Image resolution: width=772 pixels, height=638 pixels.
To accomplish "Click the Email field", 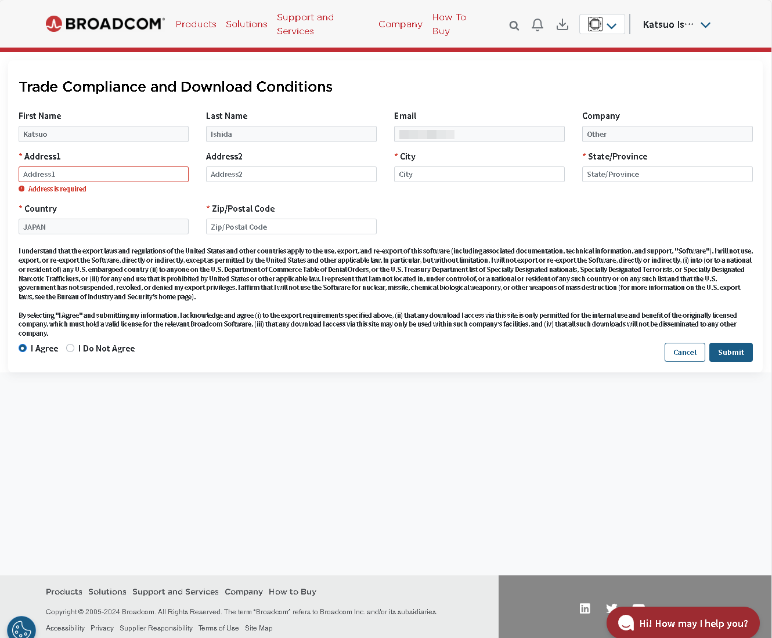I will [x=479, y=134].
